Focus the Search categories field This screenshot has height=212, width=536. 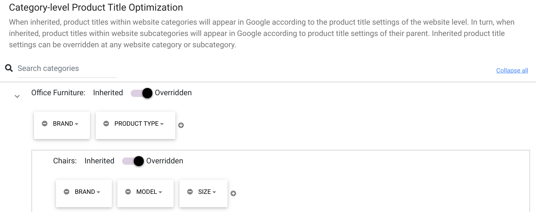[67, 68]
